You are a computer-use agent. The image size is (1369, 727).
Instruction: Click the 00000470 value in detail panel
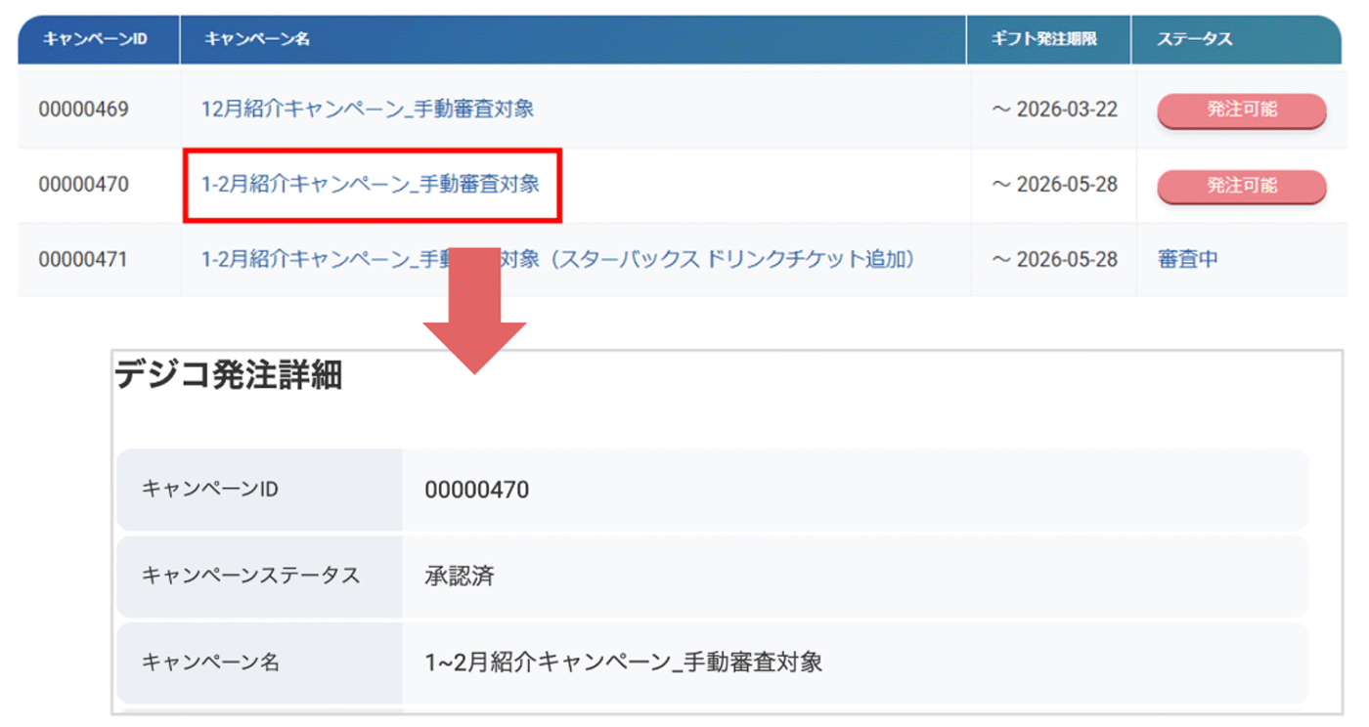(476, 490)
